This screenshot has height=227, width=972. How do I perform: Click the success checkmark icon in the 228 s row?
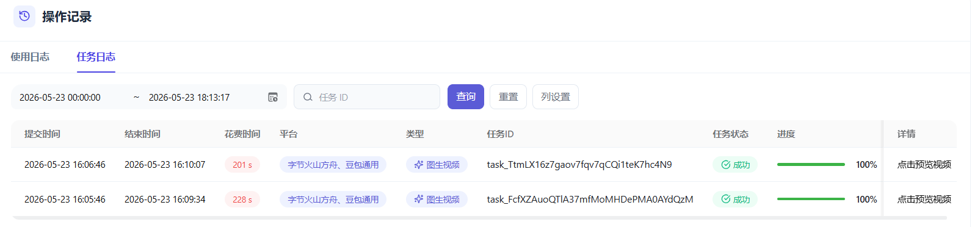pos(726,200)
